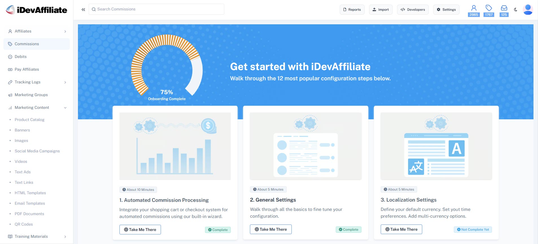Image resolution: width=538 pixels, height=244 pixels.
Task: Click the Complete badge on General Settings card
Action: (348, 230)
